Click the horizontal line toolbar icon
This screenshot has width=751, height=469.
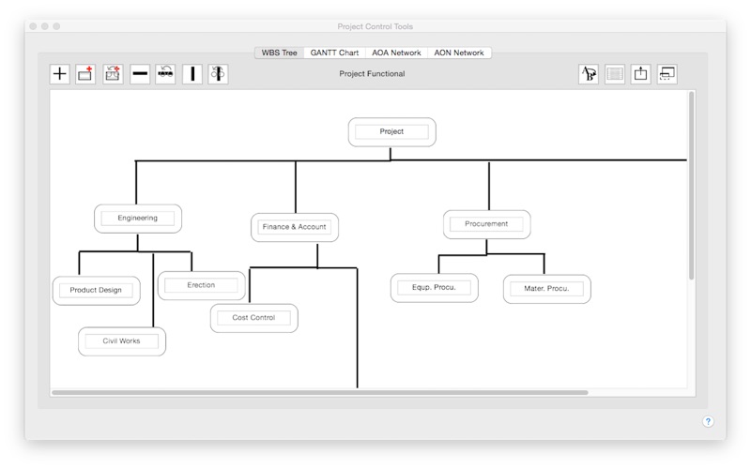tap(140, 74)
